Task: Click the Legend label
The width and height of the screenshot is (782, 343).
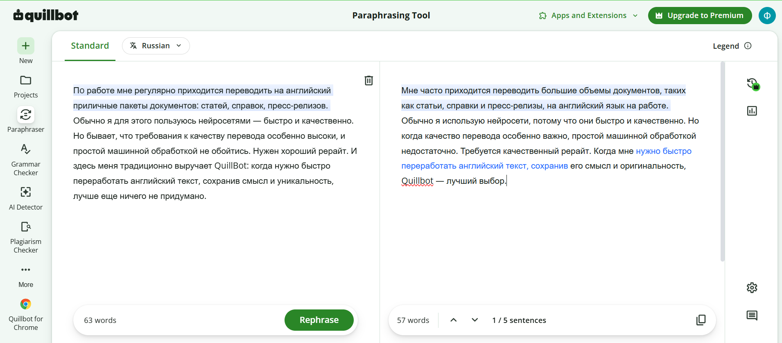Action: tap(726, 46)
